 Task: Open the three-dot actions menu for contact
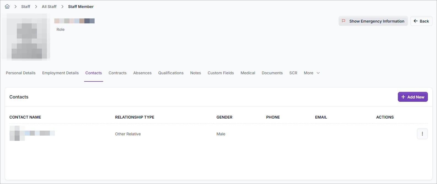click(422, 134)
